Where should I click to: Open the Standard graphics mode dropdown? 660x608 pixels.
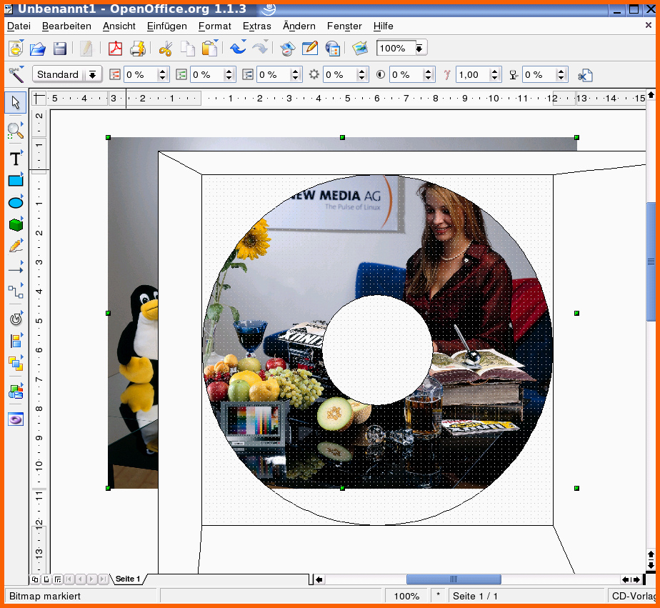pyautogui.click(x=92, y=75)
